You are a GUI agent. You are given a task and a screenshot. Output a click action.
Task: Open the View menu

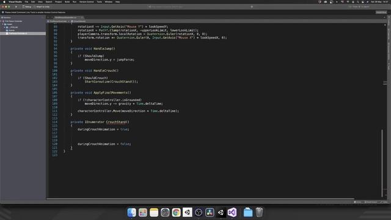point(40,2)
